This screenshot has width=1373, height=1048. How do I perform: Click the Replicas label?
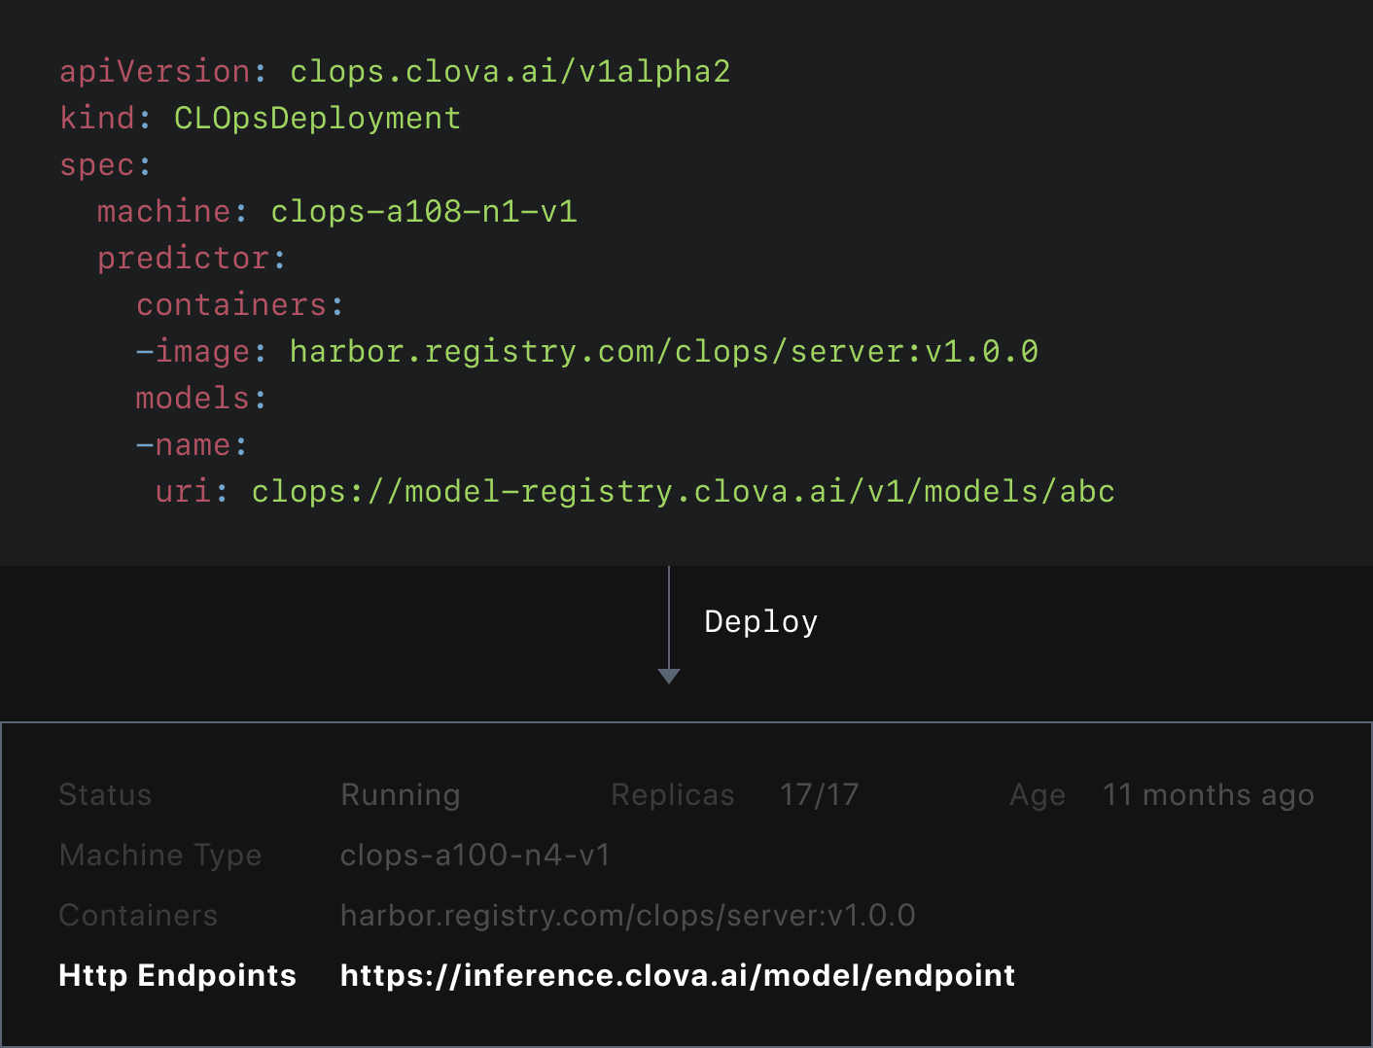coord(673,795)
